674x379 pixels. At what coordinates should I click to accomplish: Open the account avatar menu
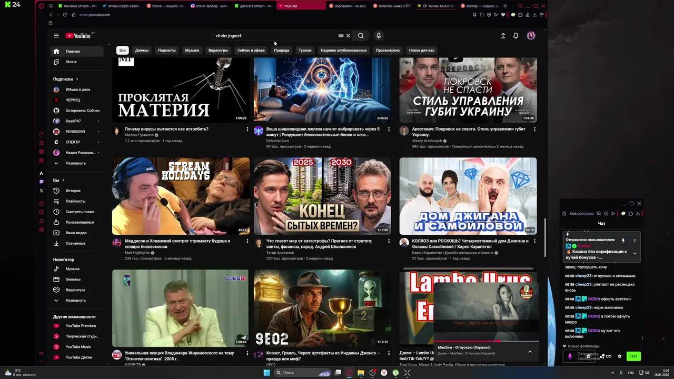[x=531, y=36]
